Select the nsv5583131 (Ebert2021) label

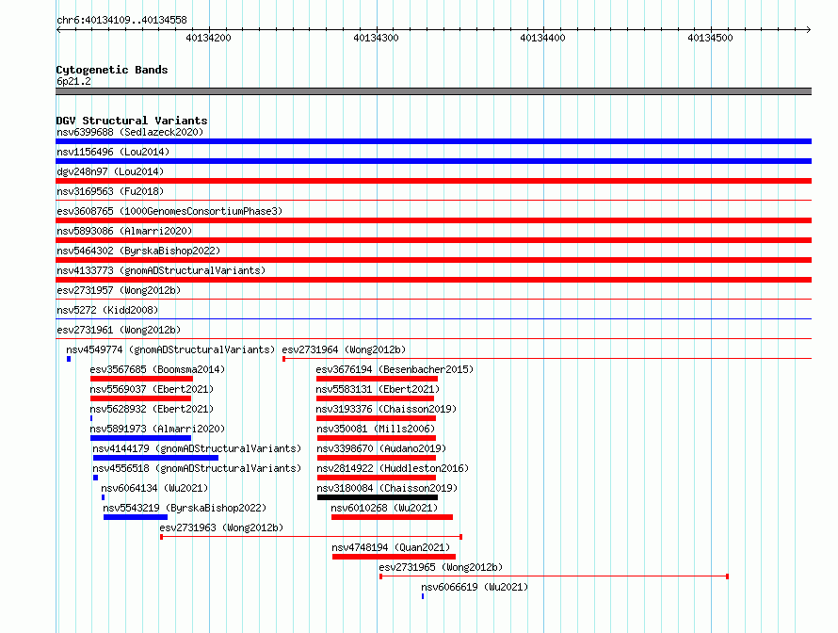click(x=378, y=389)
